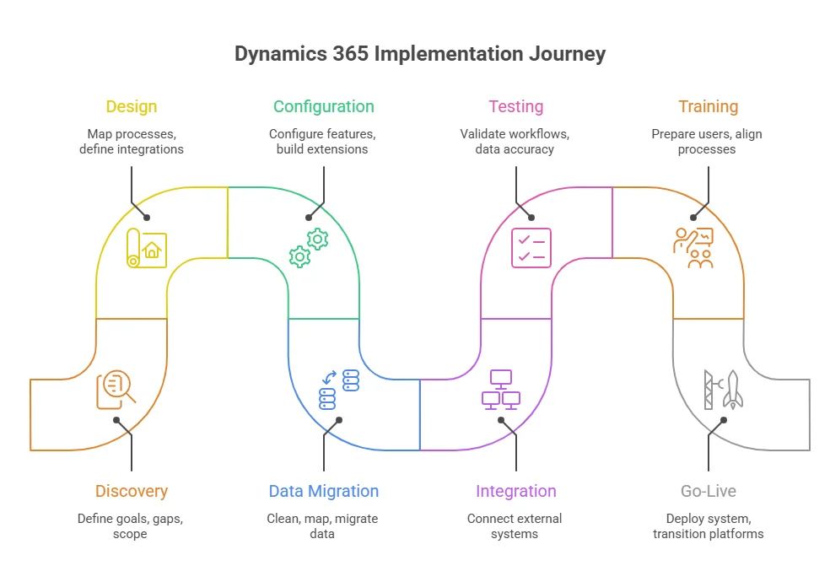Click 'Configure features, build extensions' text
This screenshot has width=830, height=582.
click(322, 142)
